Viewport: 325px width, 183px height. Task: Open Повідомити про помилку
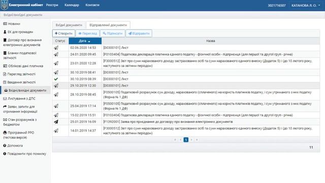click(25, 154)
